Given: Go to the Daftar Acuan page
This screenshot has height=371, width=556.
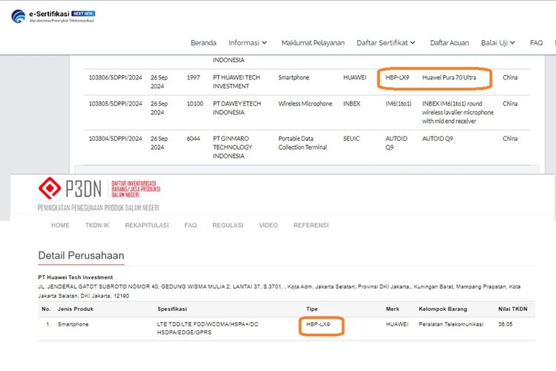Looking at the screenshot, I should (449, 43).
